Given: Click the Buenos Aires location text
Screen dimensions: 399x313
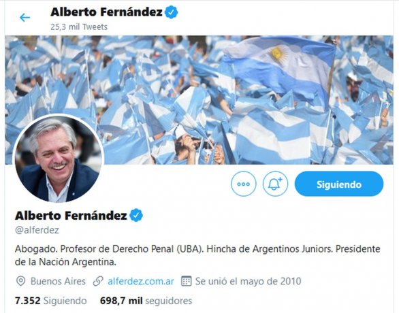Looking at the screenshot, I should click(58, 281).
